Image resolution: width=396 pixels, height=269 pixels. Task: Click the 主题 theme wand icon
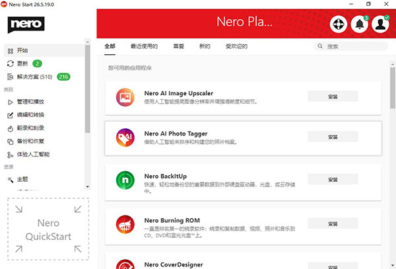coord(11,180)
